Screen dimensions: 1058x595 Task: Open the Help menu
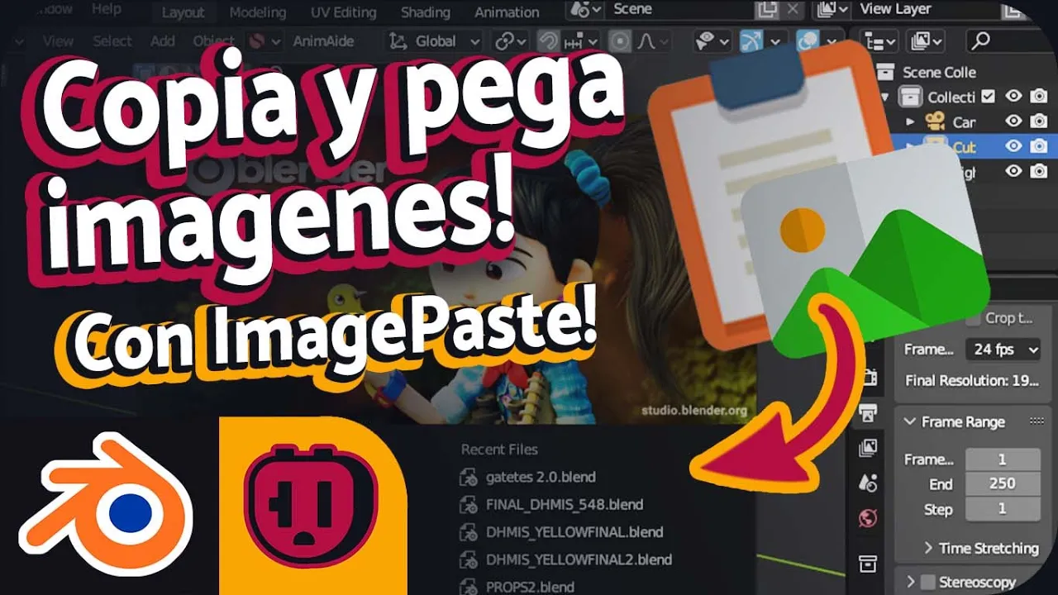106,9
